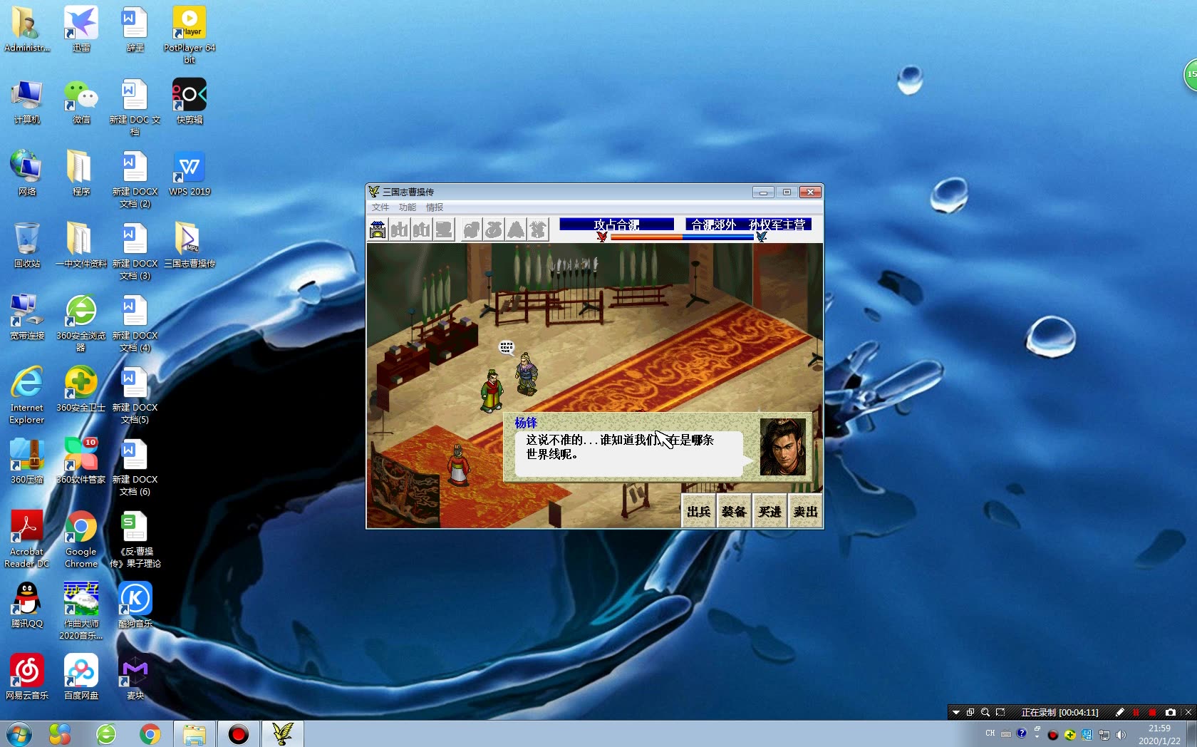Screen dimensions: 1197x747
Task: Click the 合淝郊外 孙权军主营 location label
Action: [x=748, y=225]
